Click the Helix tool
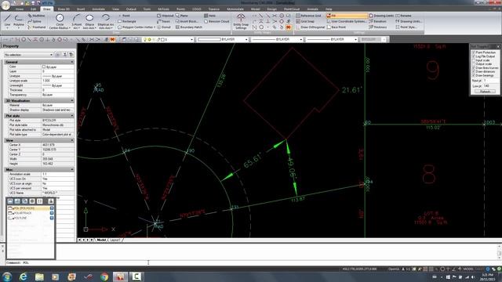Viewport: 502px width, 282px height. [209, 16]
